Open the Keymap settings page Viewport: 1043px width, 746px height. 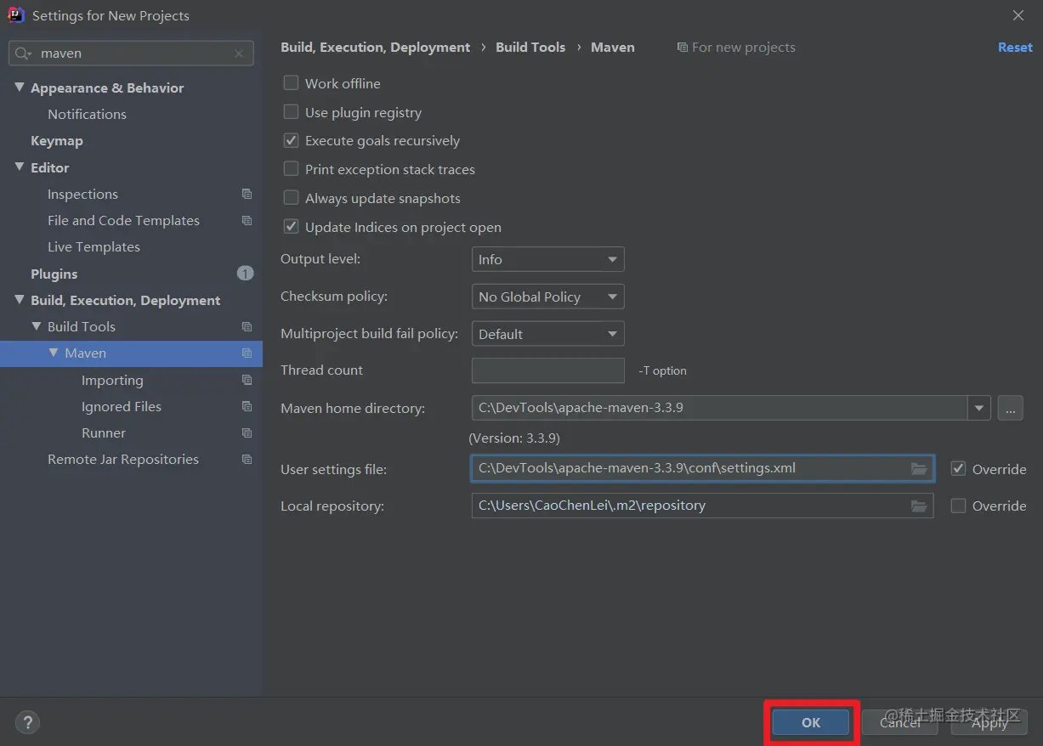click(x=57, y=140)
